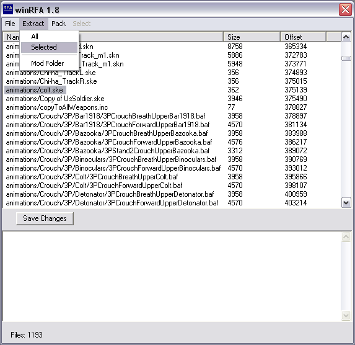Select animations/copyToAllWeapons.inc file

click(57, 107)
